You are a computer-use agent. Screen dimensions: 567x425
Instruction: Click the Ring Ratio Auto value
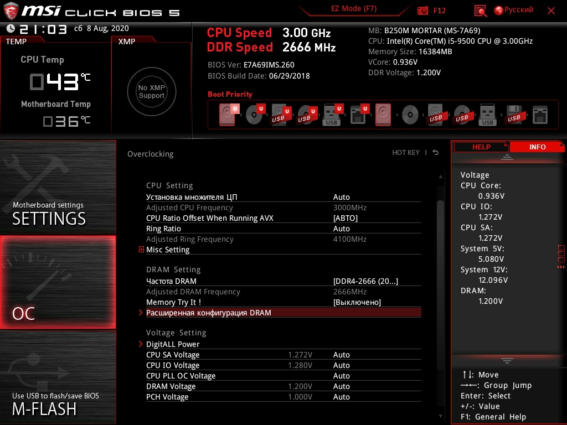(341, 229)
